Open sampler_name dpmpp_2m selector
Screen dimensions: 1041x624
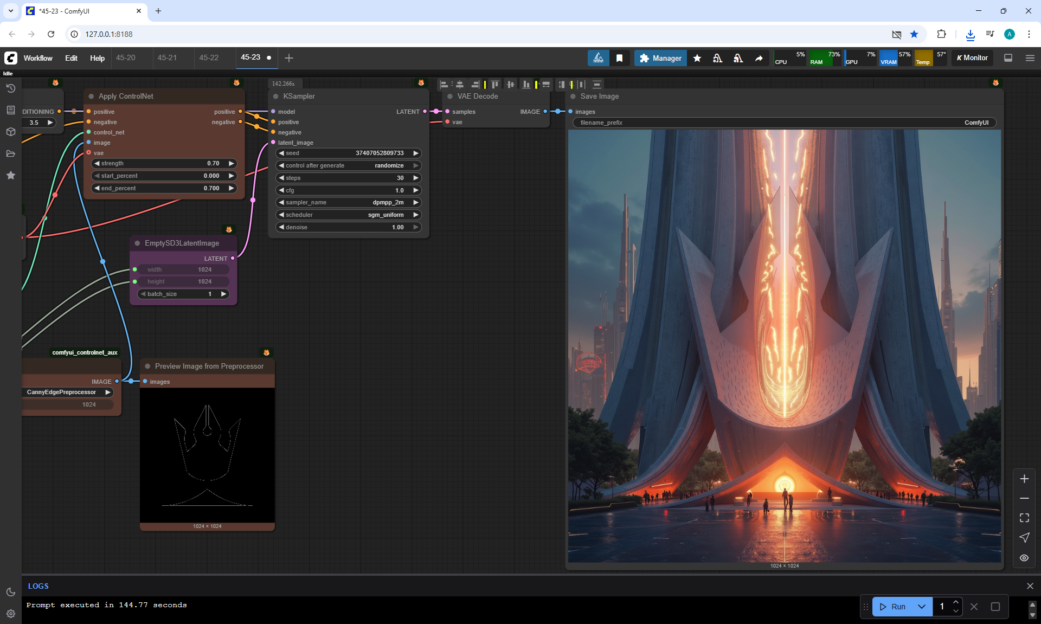pos(349,202)
